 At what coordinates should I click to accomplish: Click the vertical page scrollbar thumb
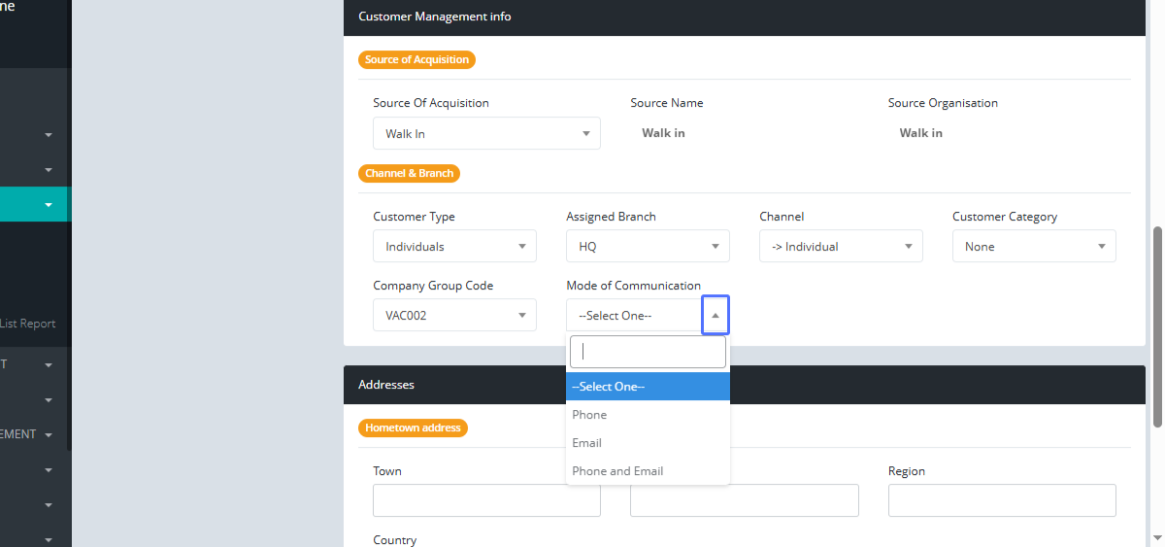[x=1157, y=325]
